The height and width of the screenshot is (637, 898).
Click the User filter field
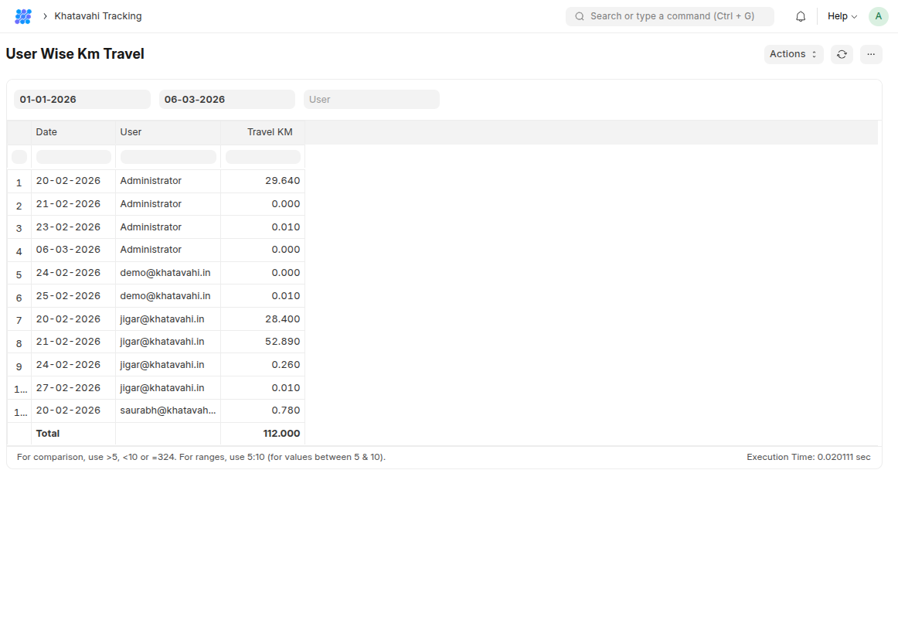371,100
